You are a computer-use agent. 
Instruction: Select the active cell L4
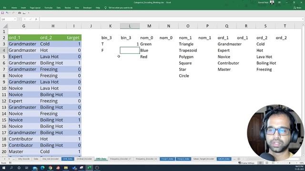[x=130, y=50]
